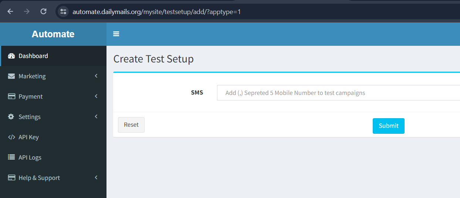Screen dimensions: 460x198
Task: Reload the page with browser refresh icon
Action: (x=43, y=11)
